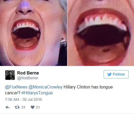Like the tweet with the heart icon
The image size is (134, 114).
[33, 107]
